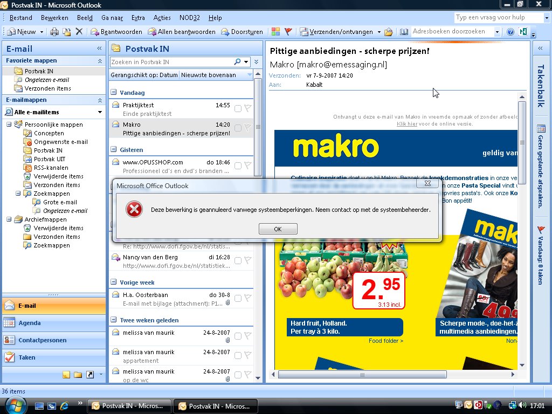This screenshot has width=552, height=414.
Task: Click the Beantwoorden reply button
Action: pyautogui.click(x=116, y=32)
